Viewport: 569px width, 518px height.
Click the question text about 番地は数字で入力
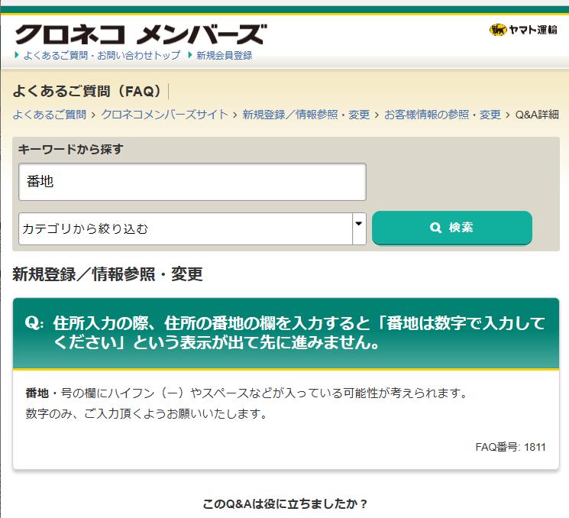click(299, 332)
